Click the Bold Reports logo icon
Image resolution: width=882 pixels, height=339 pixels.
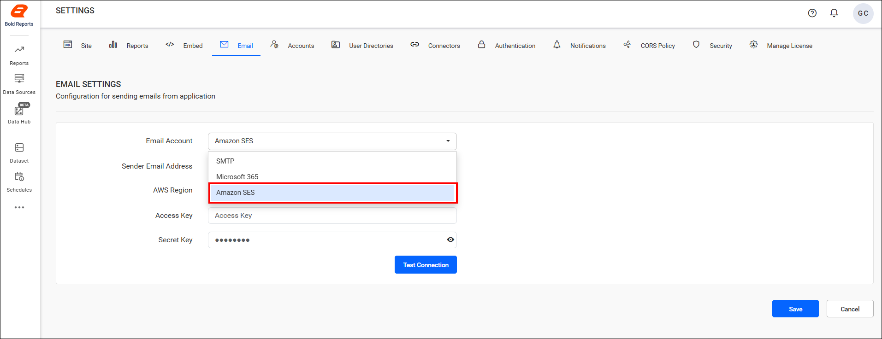click(19, 12)
